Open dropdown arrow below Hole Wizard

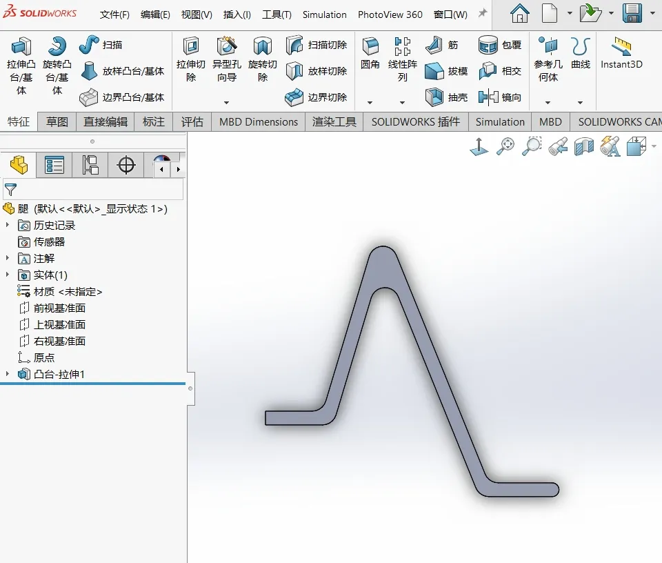(226, 103)
